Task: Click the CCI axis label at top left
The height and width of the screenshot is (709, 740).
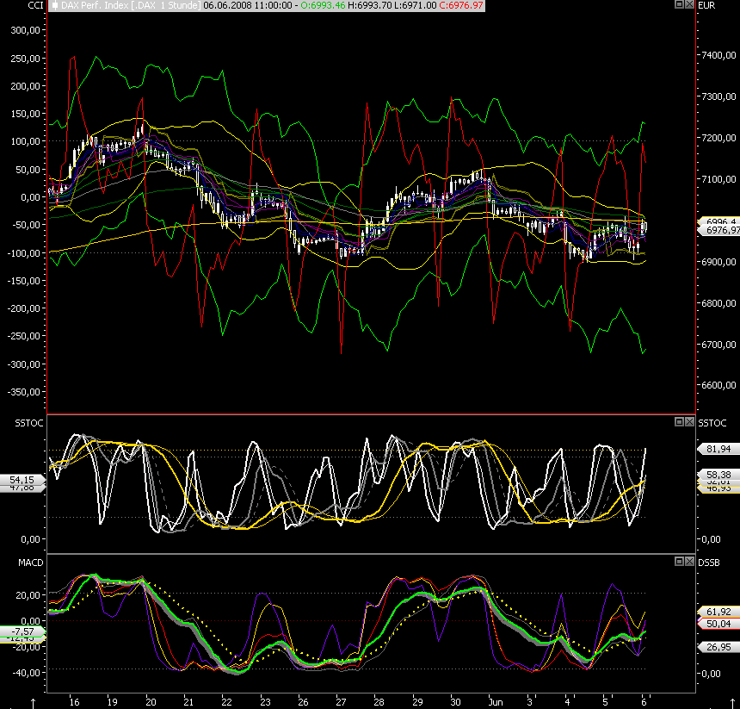Action: tap(36, 6)
